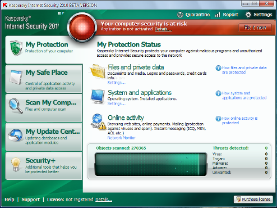The image size is (277, 208).
Task: Click the Unwanted count row
Action: point(240,172)
